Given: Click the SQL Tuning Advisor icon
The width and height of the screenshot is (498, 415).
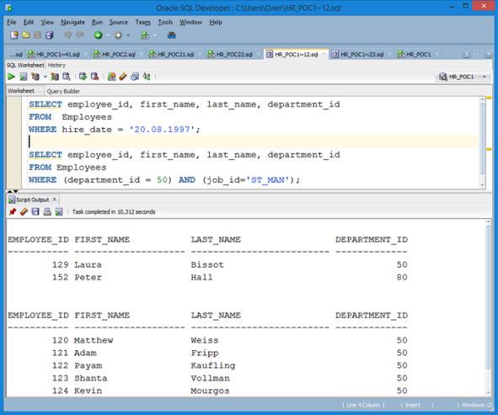Looking at the screenshot, I should (x=66, y=77).
